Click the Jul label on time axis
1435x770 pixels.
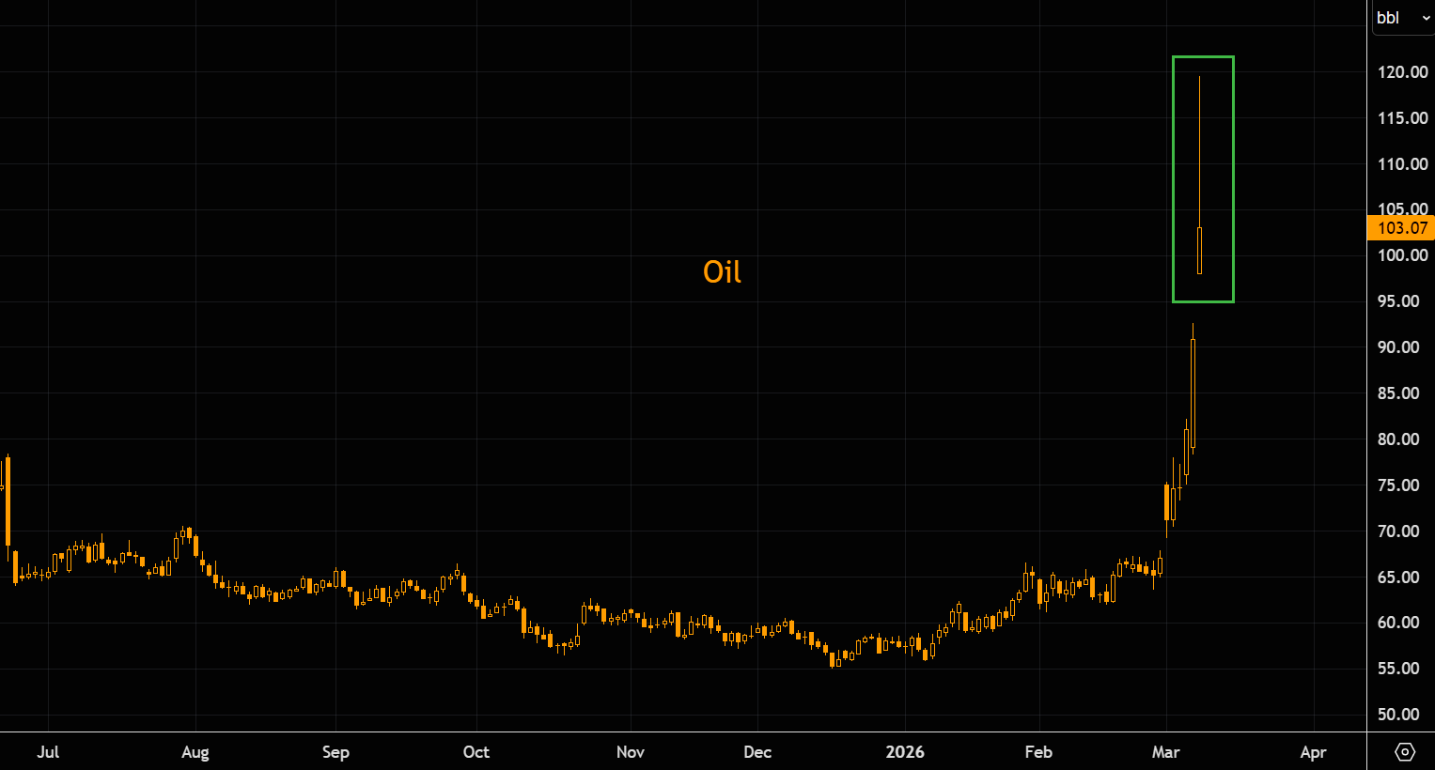click(48, 752)
